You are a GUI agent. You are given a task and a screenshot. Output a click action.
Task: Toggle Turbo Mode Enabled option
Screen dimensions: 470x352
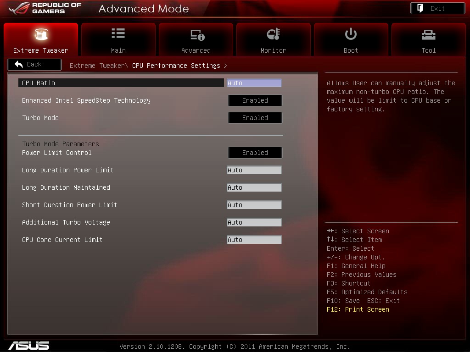pos(255,118)
